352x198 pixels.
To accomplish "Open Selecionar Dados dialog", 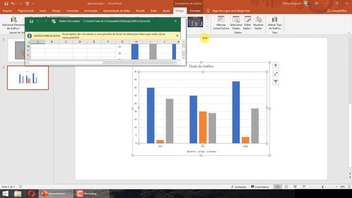I will (236, 23).
